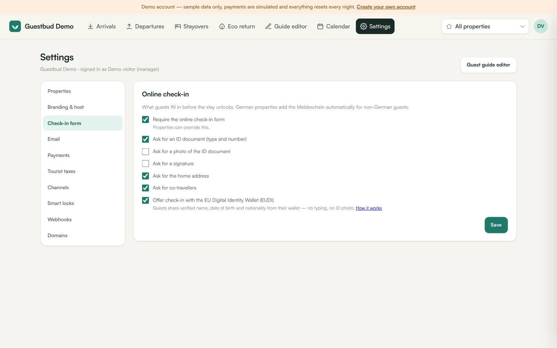557x348 pixels.
Task: Uncheck Ask for the home address
Action: click(146, 176)
